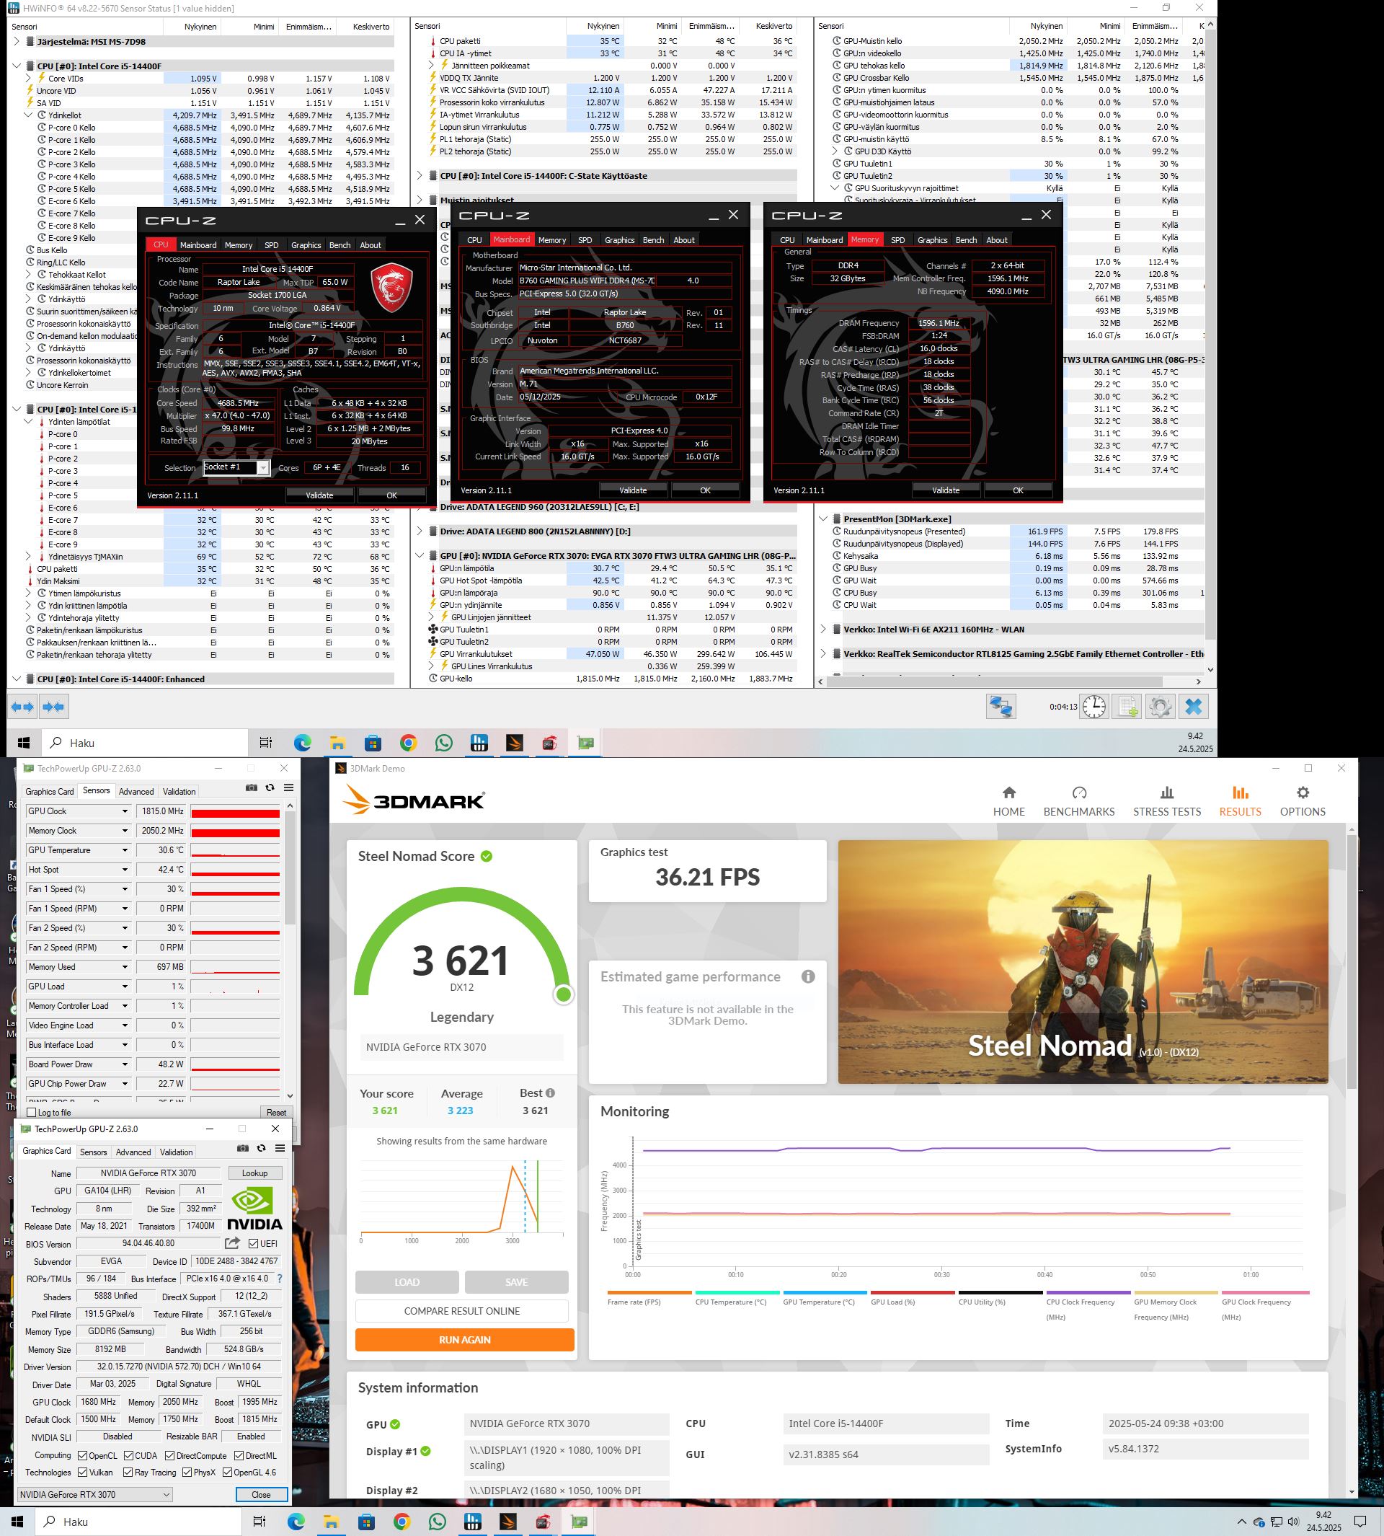Screen dimensions: 1384x1536
Task: Click Validate button in CPU-Z Memory window
Action: pos(946,490)
